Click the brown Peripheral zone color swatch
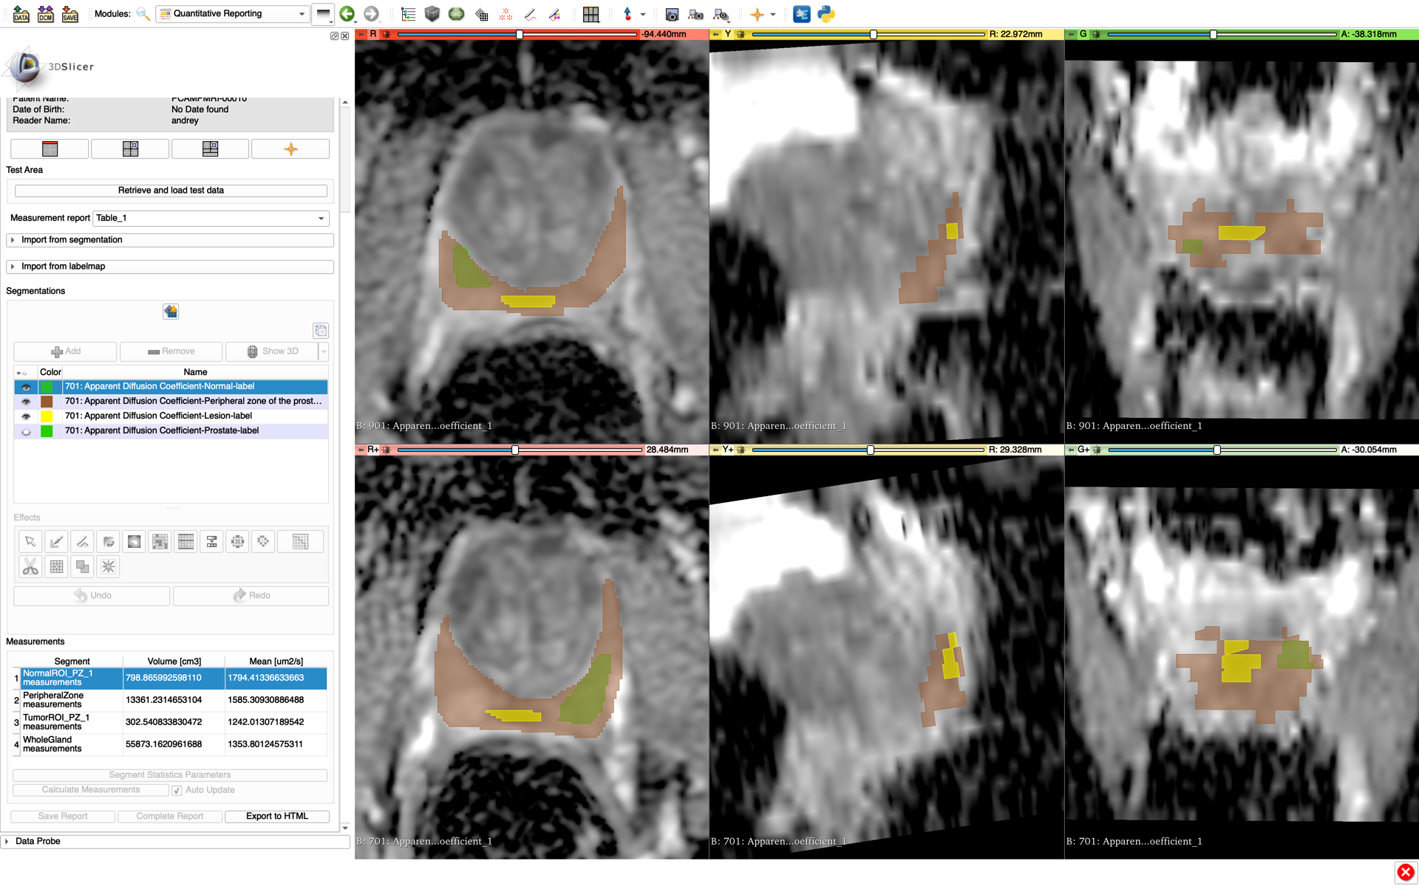The height and width of the screenshot is (886, 1419). point(47,402)
